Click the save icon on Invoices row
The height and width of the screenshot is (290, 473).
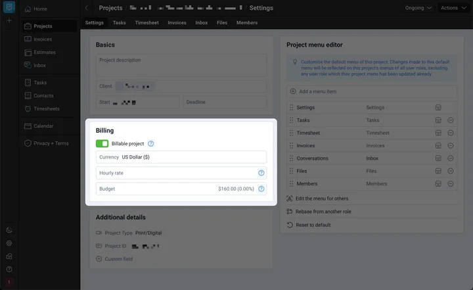438,146
